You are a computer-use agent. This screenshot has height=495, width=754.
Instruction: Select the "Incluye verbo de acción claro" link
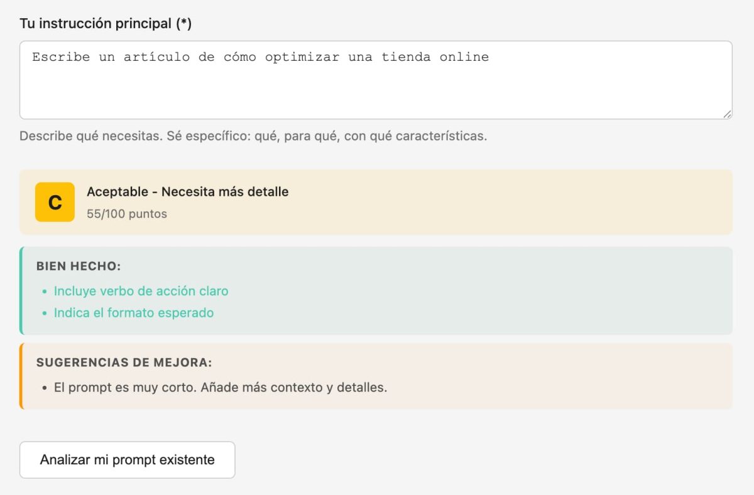[141, 291]
